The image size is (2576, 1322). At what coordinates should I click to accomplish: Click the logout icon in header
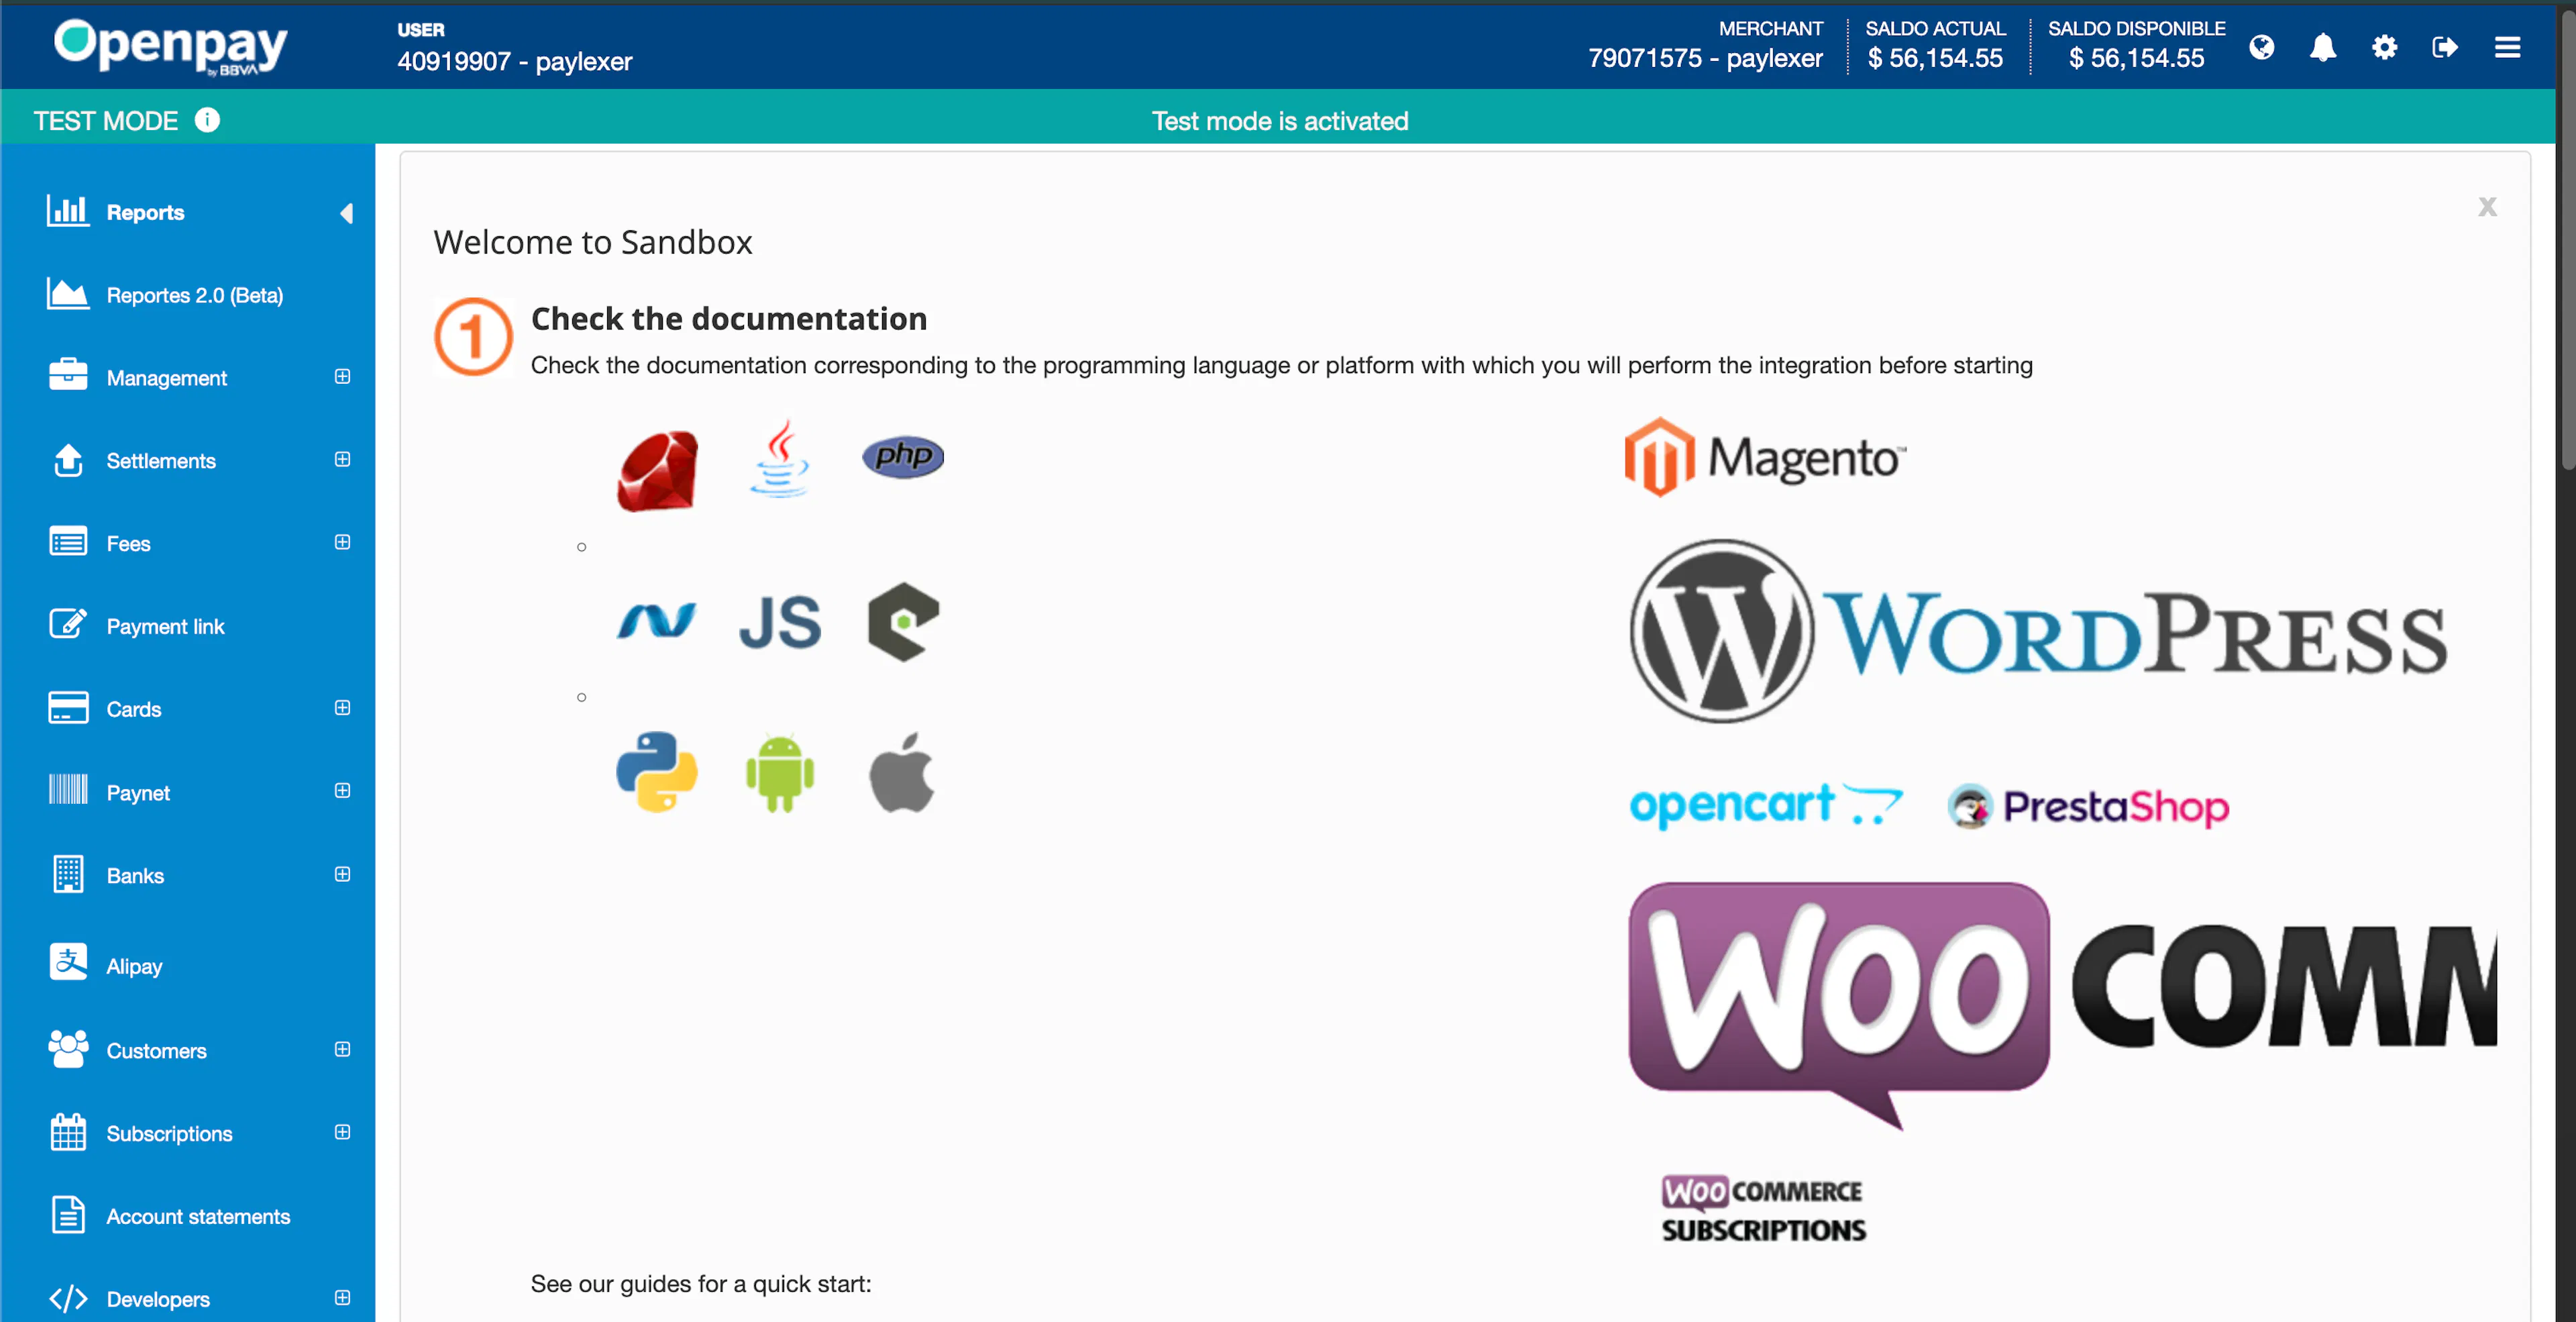pyautogui.click(x=2445, y=47)
